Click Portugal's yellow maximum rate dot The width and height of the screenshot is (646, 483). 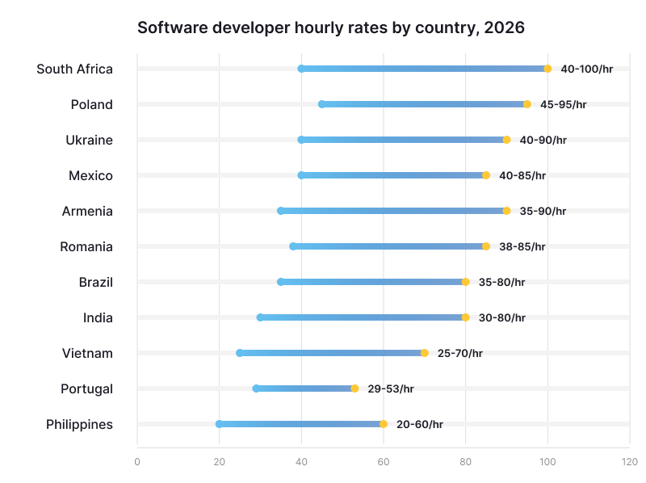coord(354,388)
